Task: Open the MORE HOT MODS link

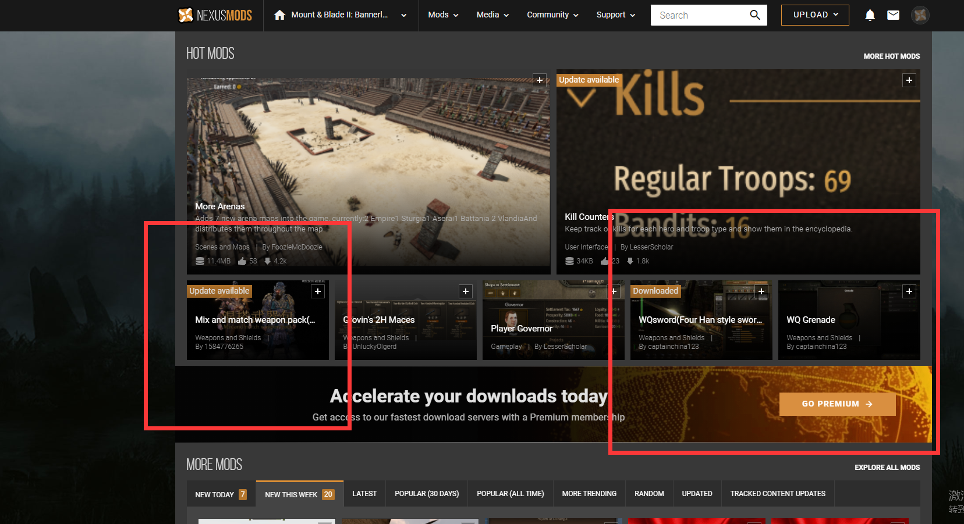Action: (x=891, y=56)
